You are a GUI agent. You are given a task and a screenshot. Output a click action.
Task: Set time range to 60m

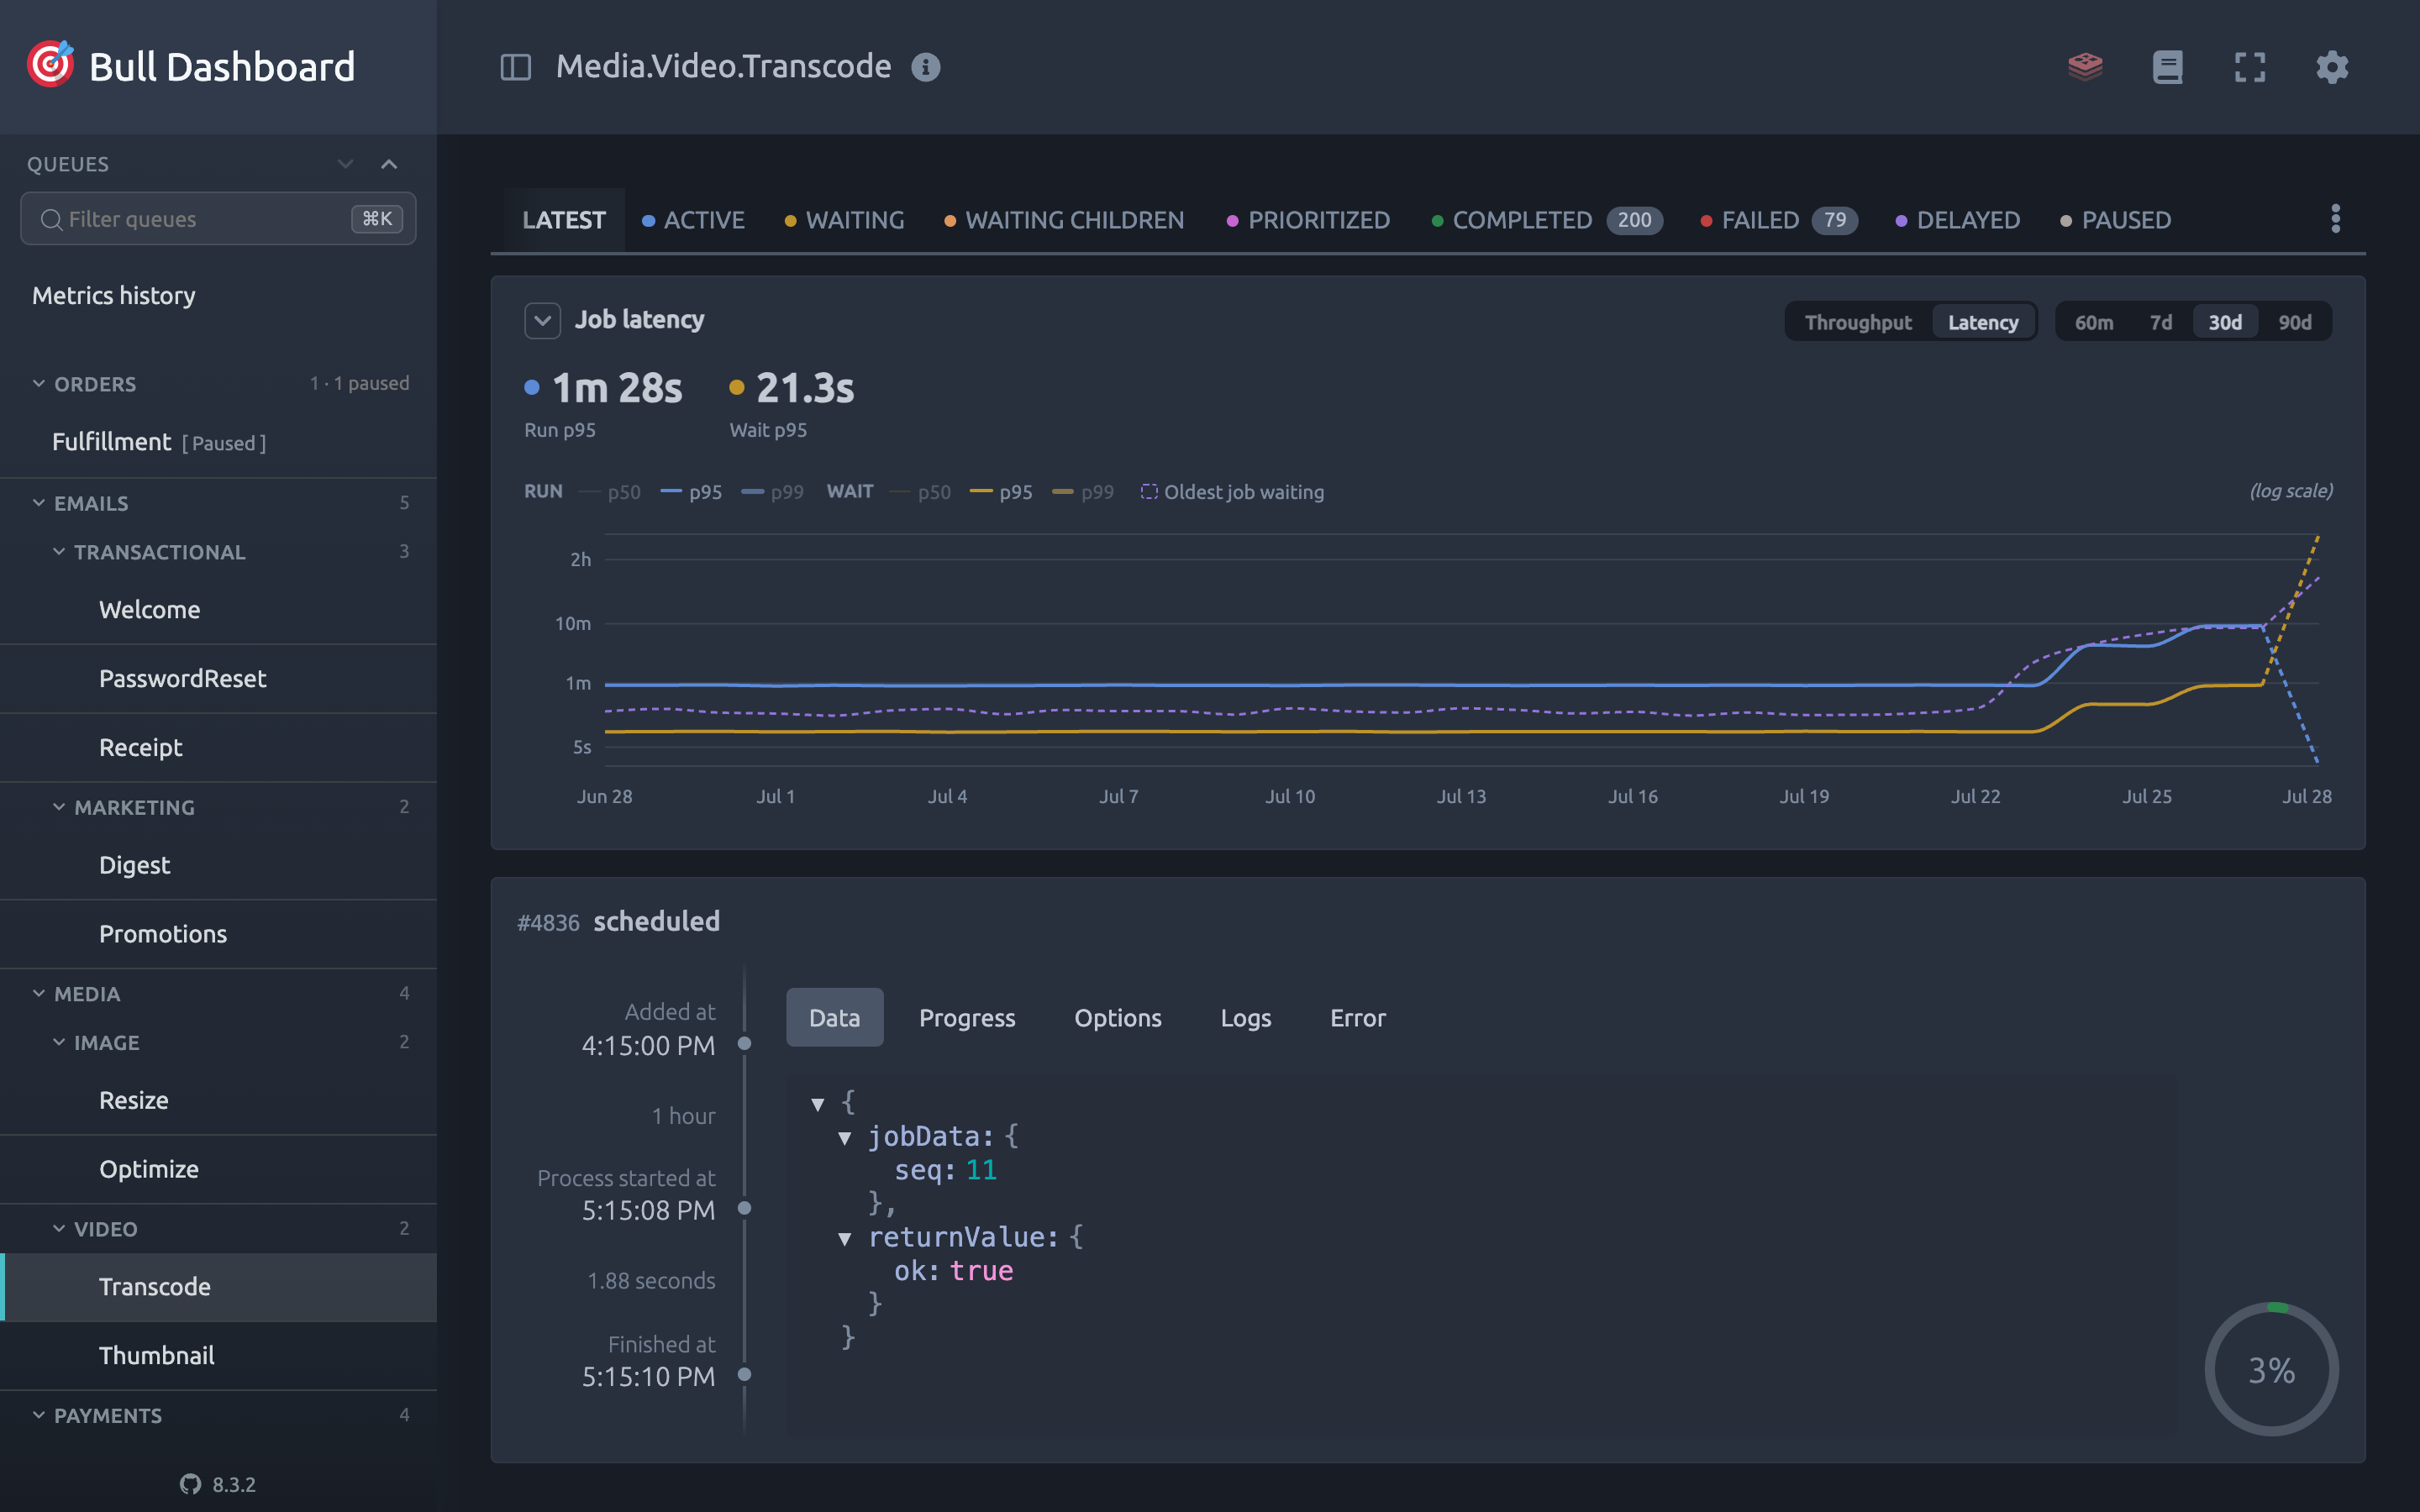click(x=2094, y=322)
